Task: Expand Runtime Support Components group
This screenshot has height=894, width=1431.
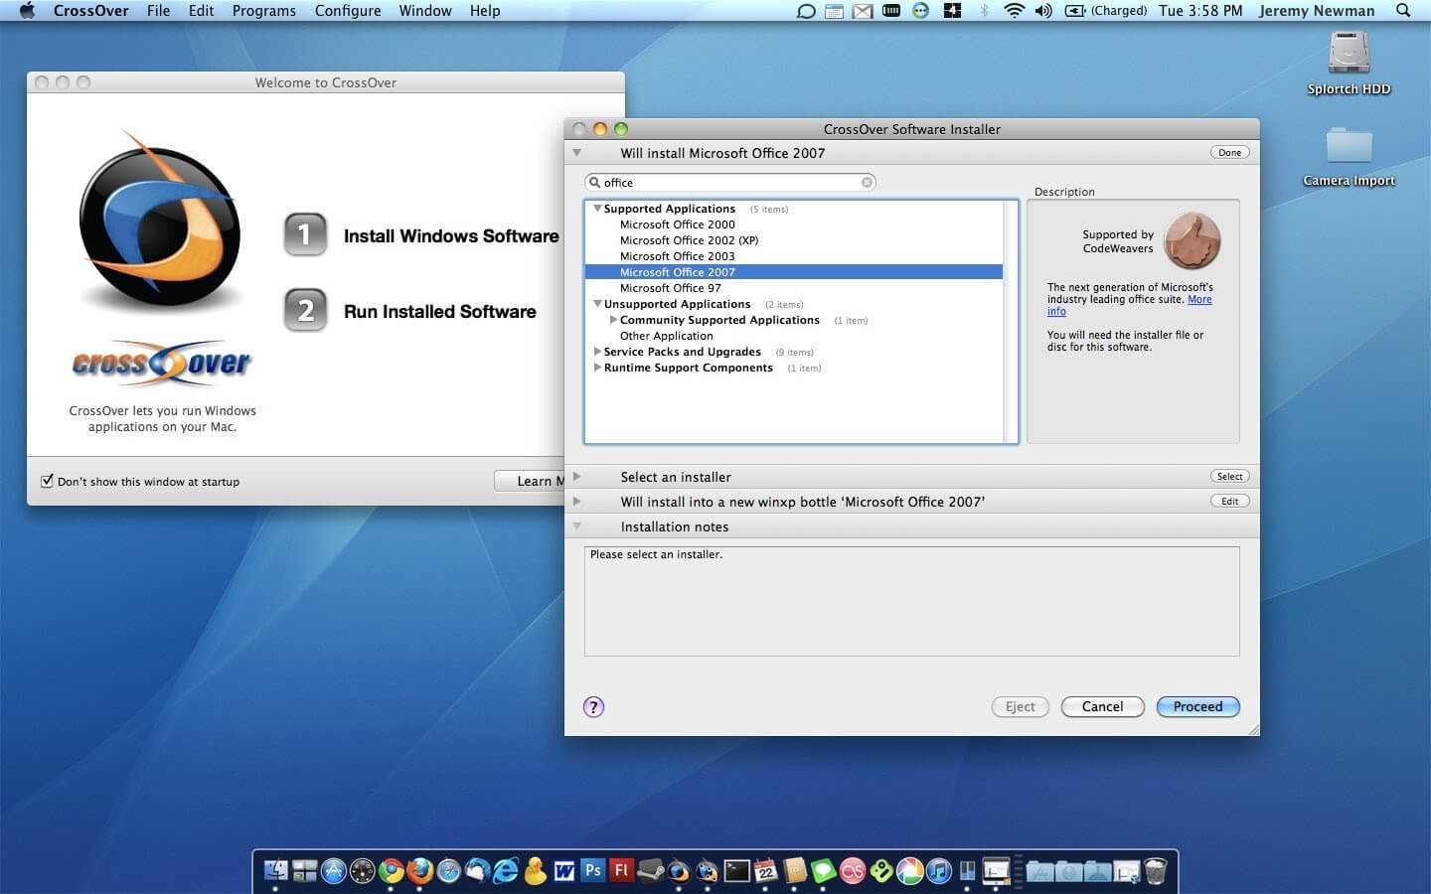Action: (x=597, y=368)
